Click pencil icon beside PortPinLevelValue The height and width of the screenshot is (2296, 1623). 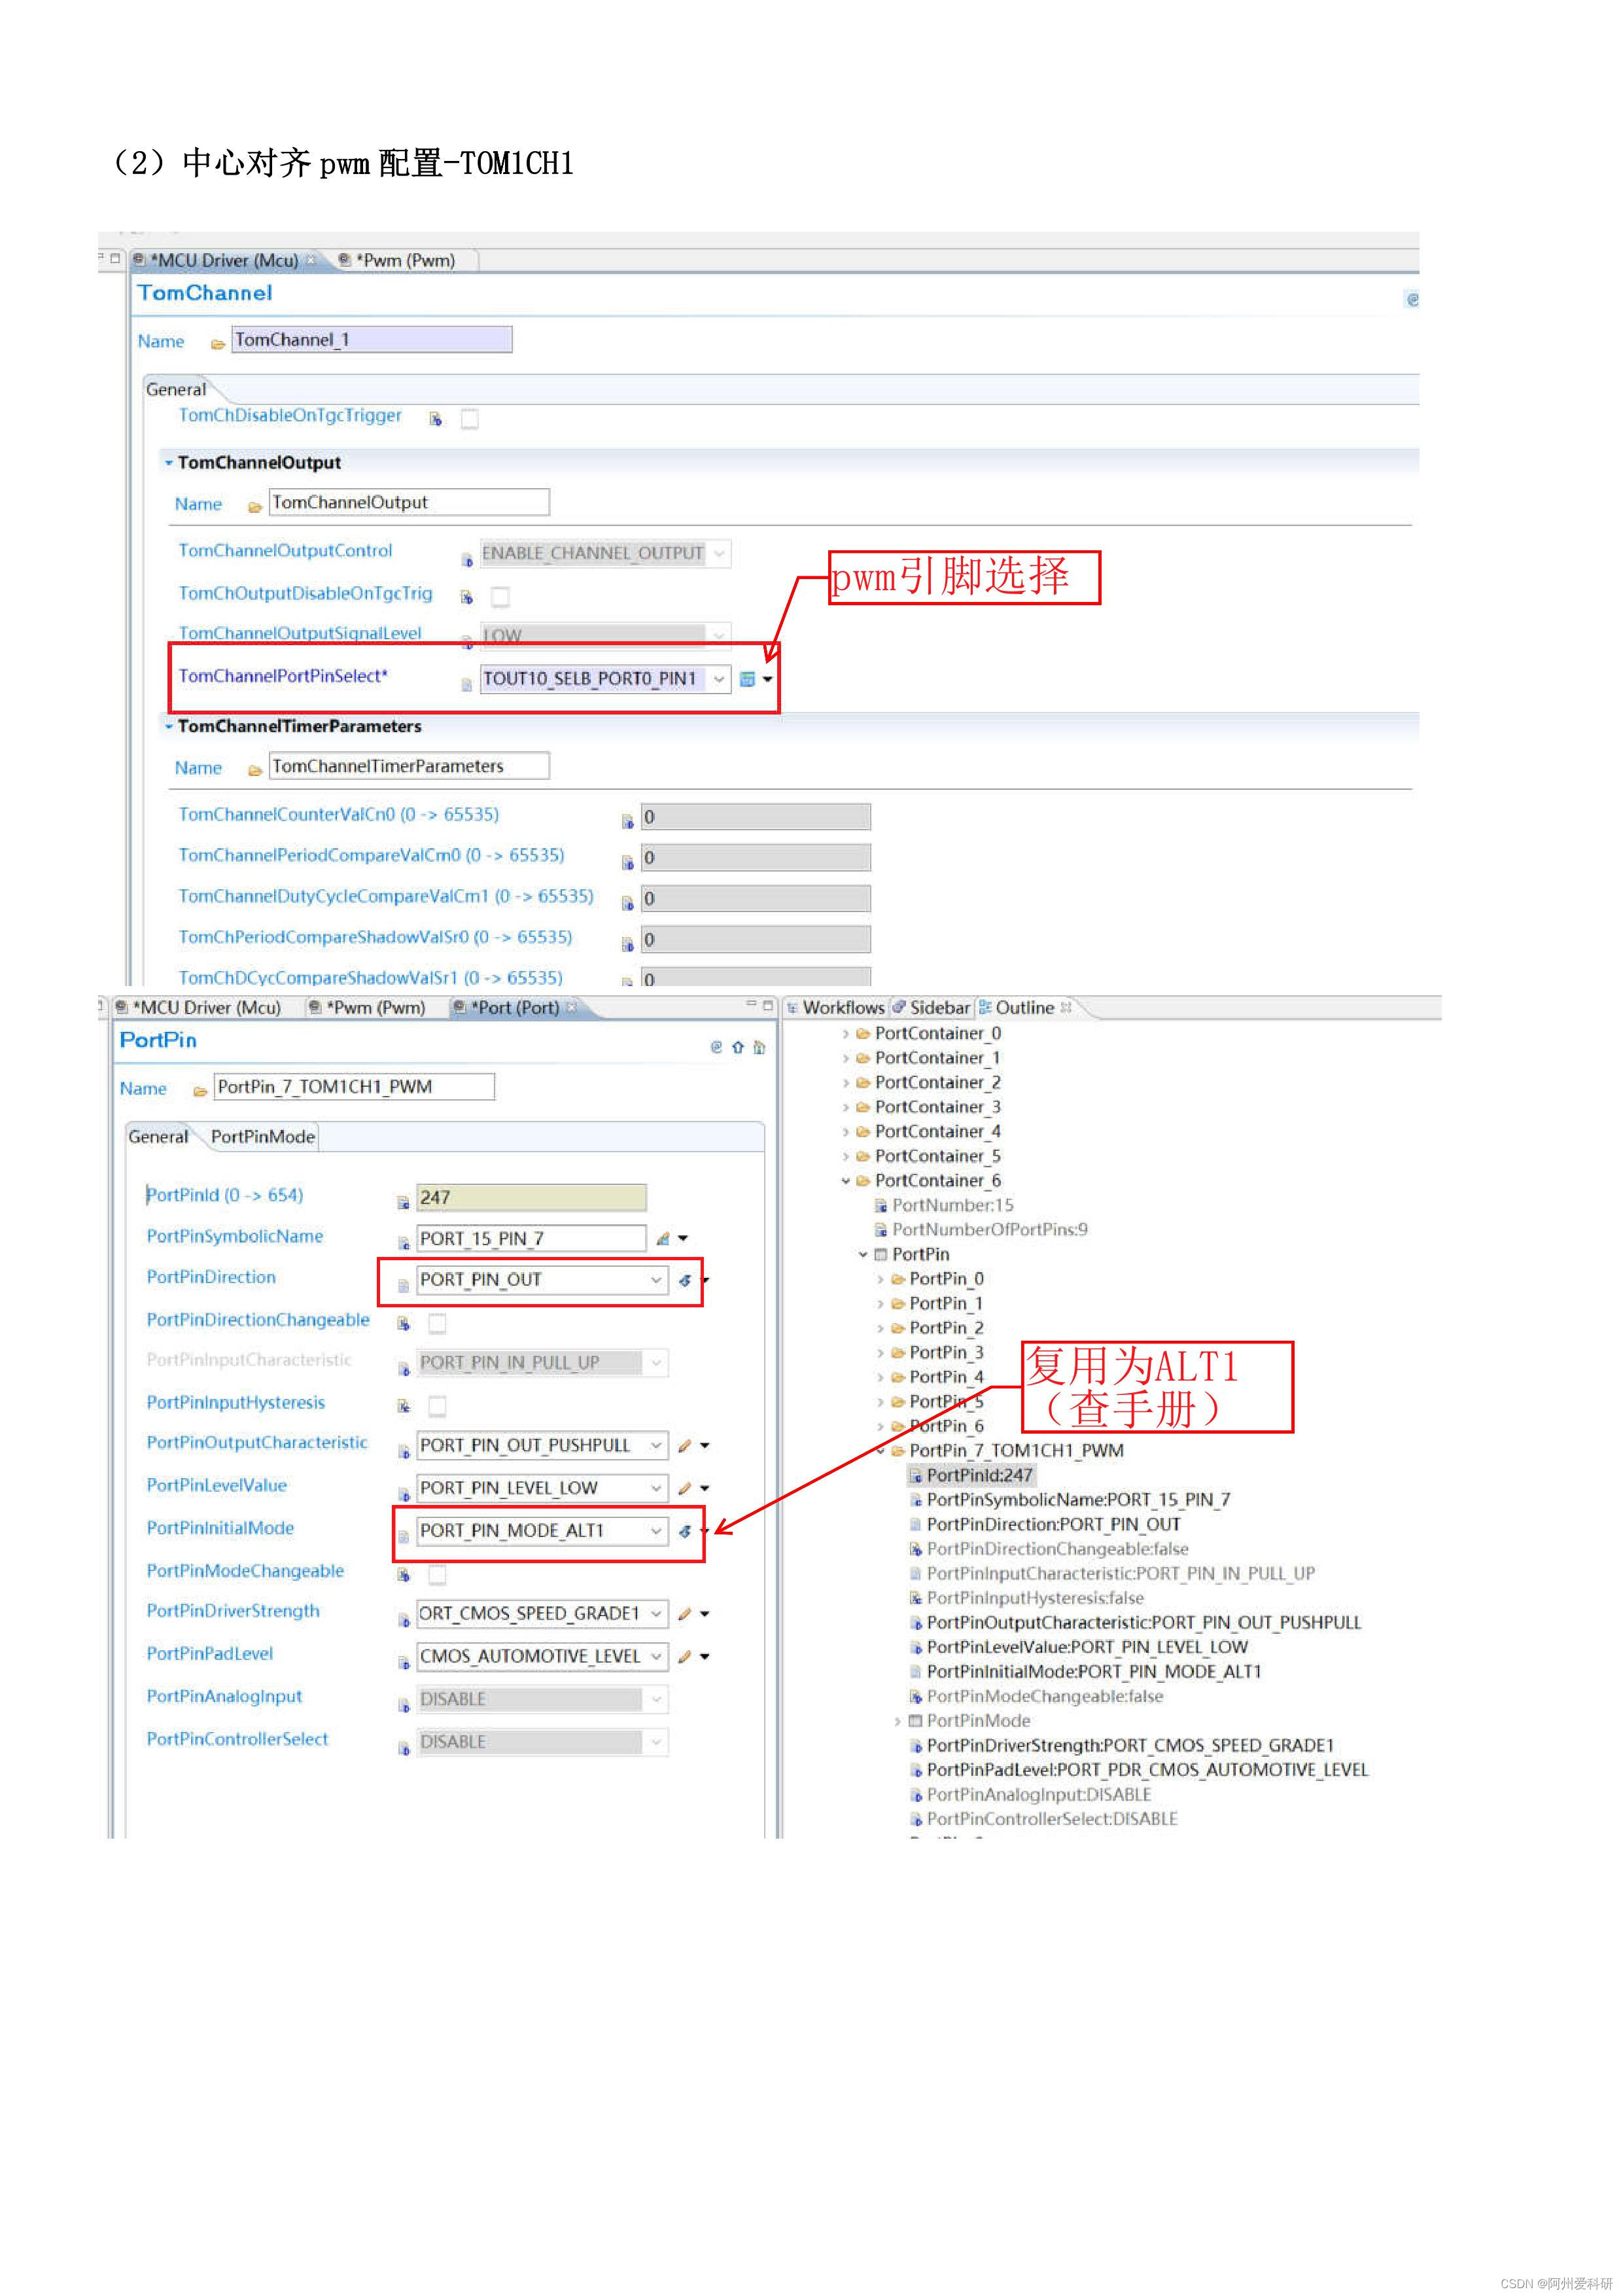[684, 1489]
